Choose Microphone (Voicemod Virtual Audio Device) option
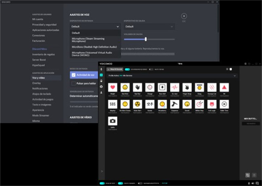The height and width of the screenshot is (186, 262). tap(95, 54)
